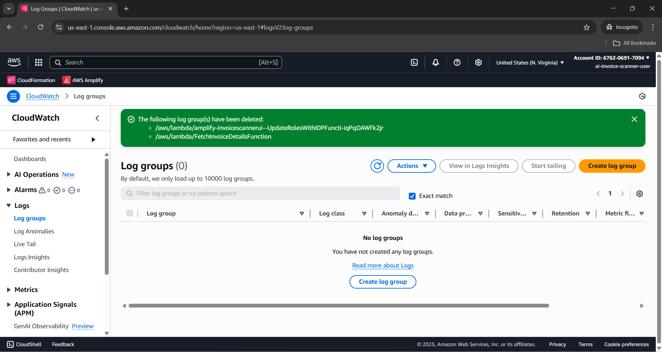Select all log groups checkbox
Image resolution: width=662 pixels, height=352 pixels.
coord(130,213)
